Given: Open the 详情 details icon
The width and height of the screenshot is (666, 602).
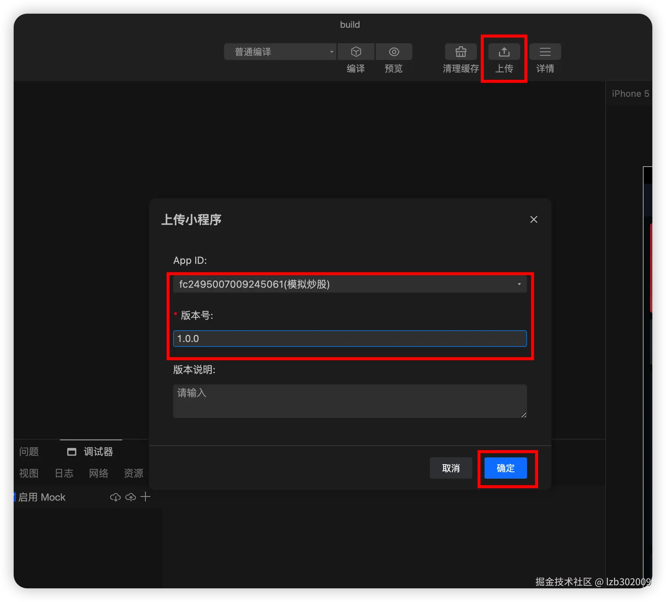Looking at the screenshot, I should (545, 52).
